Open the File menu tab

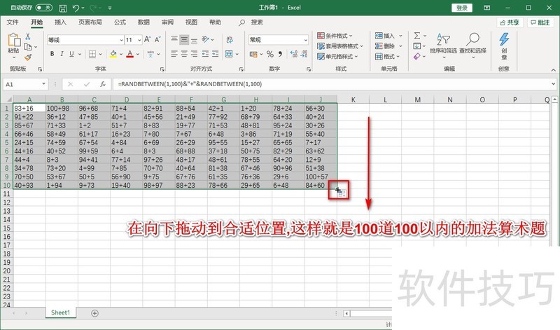tap(13, 22)
